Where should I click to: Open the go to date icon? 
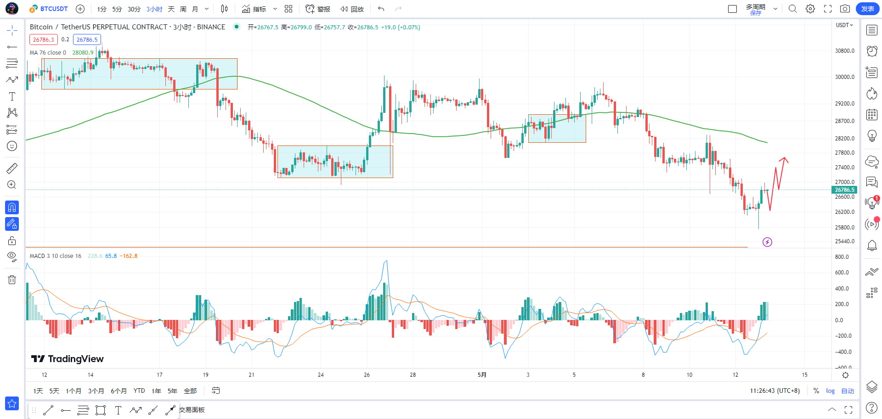pyautogui.click(x=215, y=391)
